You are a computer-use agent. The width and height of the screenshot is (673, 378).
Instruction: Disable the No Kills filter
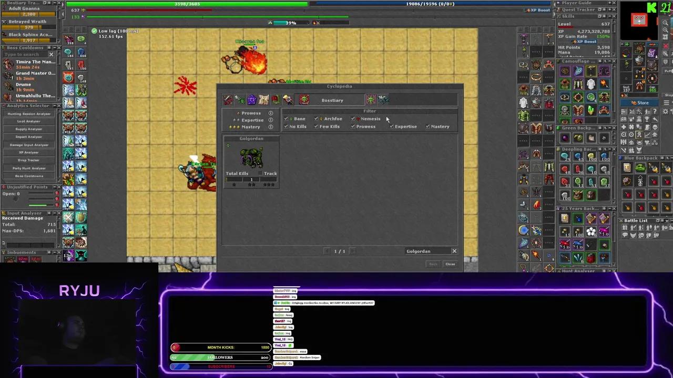click(x=286, y=127)
